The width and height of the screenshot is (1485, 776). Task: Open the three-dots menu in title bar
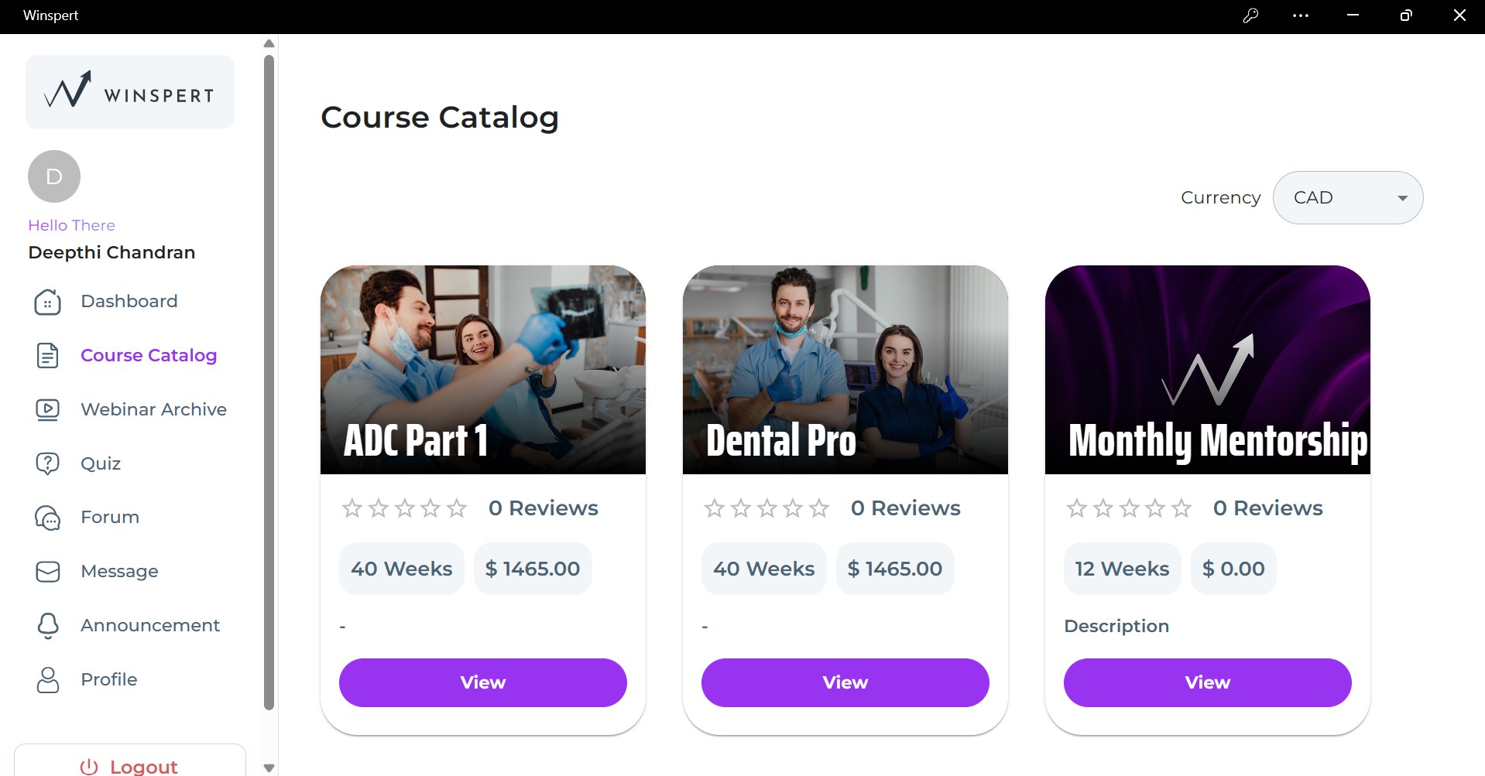pos(1301,15)
